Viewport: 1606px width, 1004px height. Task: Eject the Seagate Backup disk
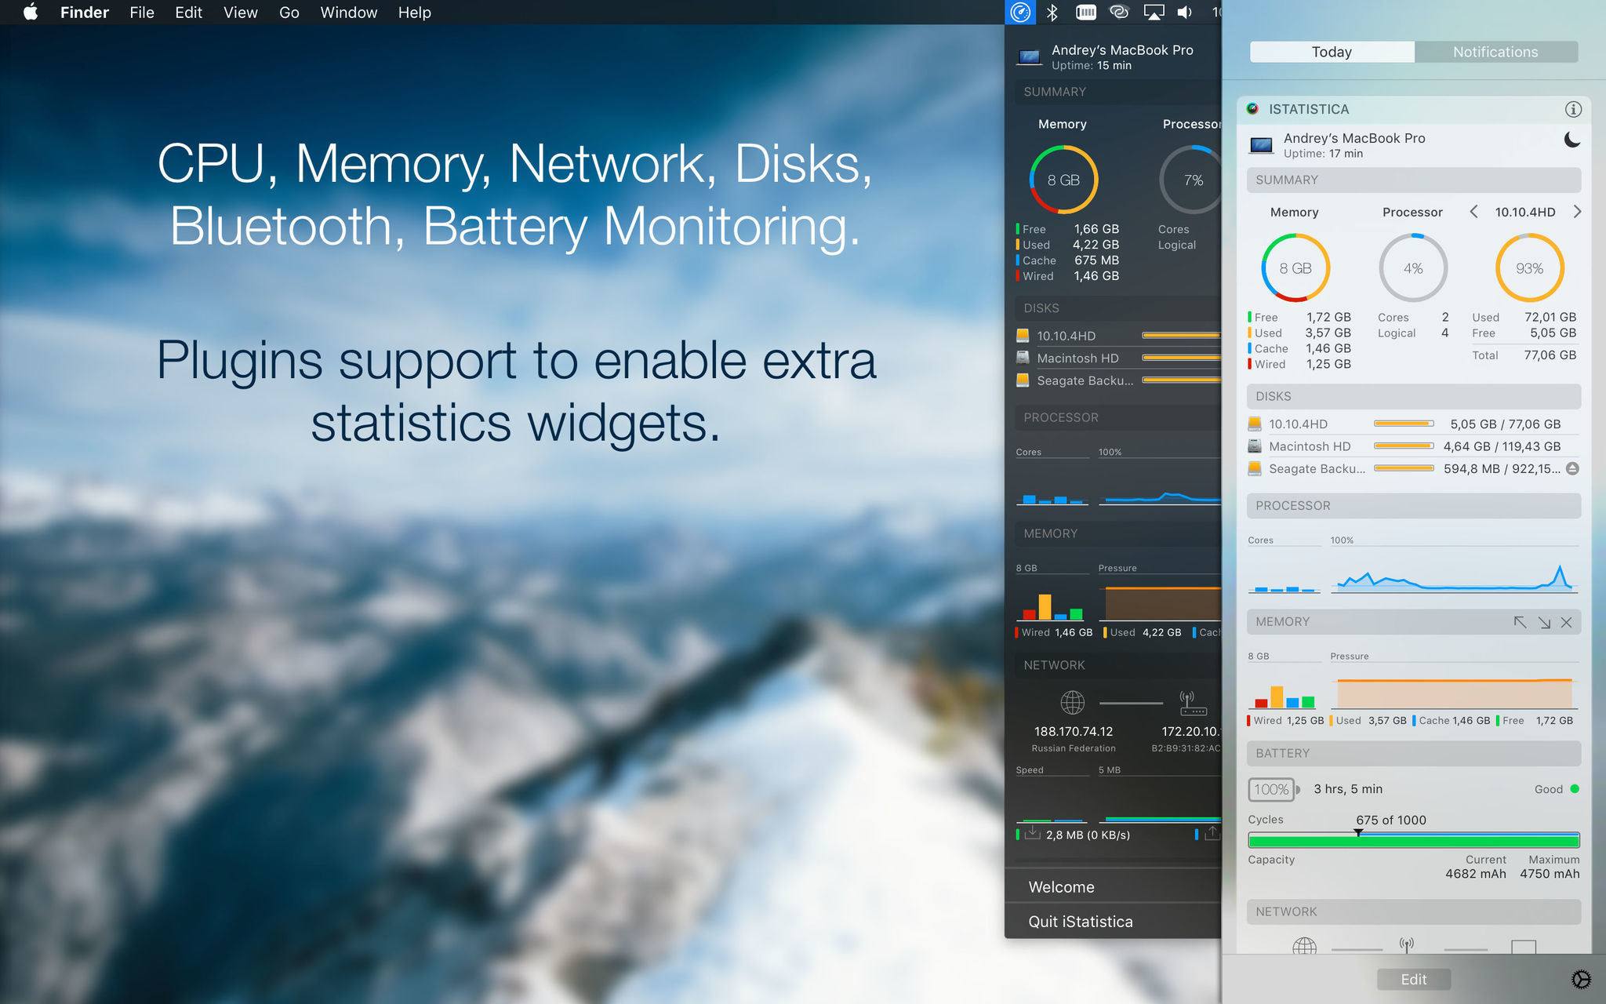point(1571,468)
